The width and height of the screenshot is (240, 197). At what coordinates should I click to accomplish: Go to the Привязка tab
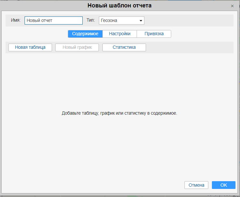[x=154, y=34]
